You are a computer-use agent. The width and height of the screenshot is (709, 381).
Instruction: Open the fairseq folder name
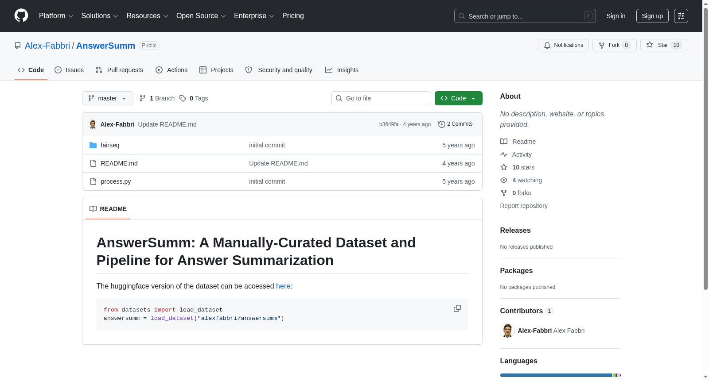(x=110, y=145)
